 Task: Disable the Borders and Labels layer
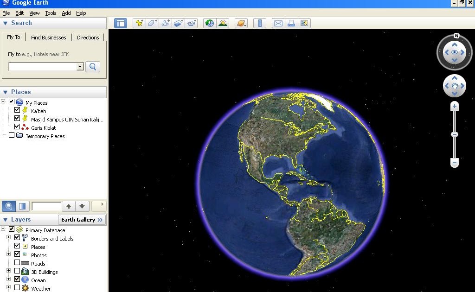[x=17, y=237]
